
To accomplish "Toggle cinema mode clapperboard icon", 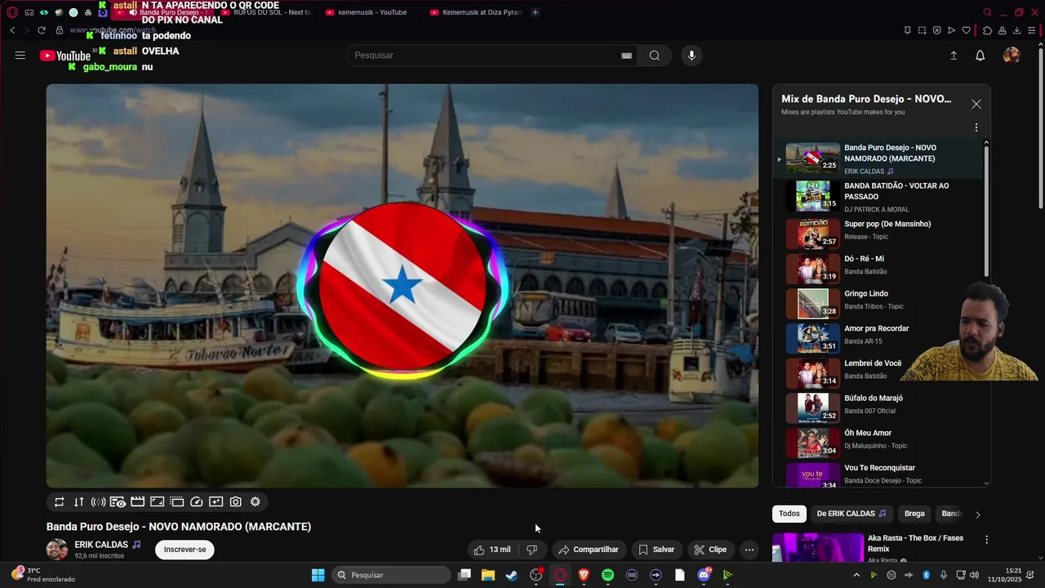I will (137, 502).
